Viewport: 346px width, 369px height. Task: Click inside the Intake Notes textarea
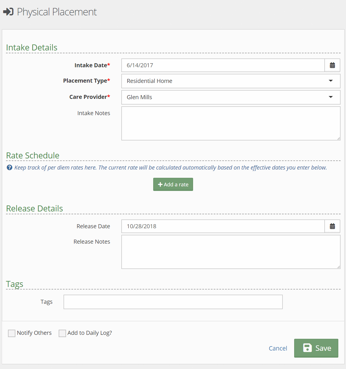[x=231, y=123]
